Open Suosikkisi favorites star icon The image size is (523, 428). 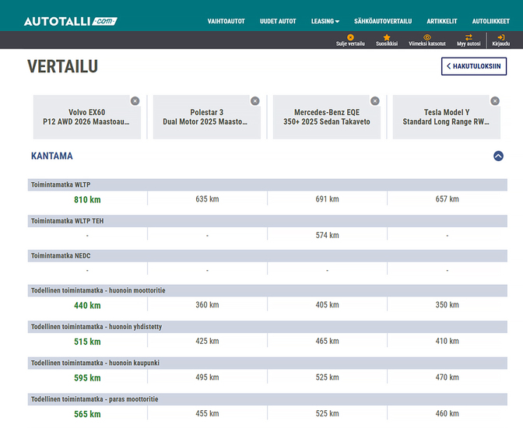coord(387,37)
